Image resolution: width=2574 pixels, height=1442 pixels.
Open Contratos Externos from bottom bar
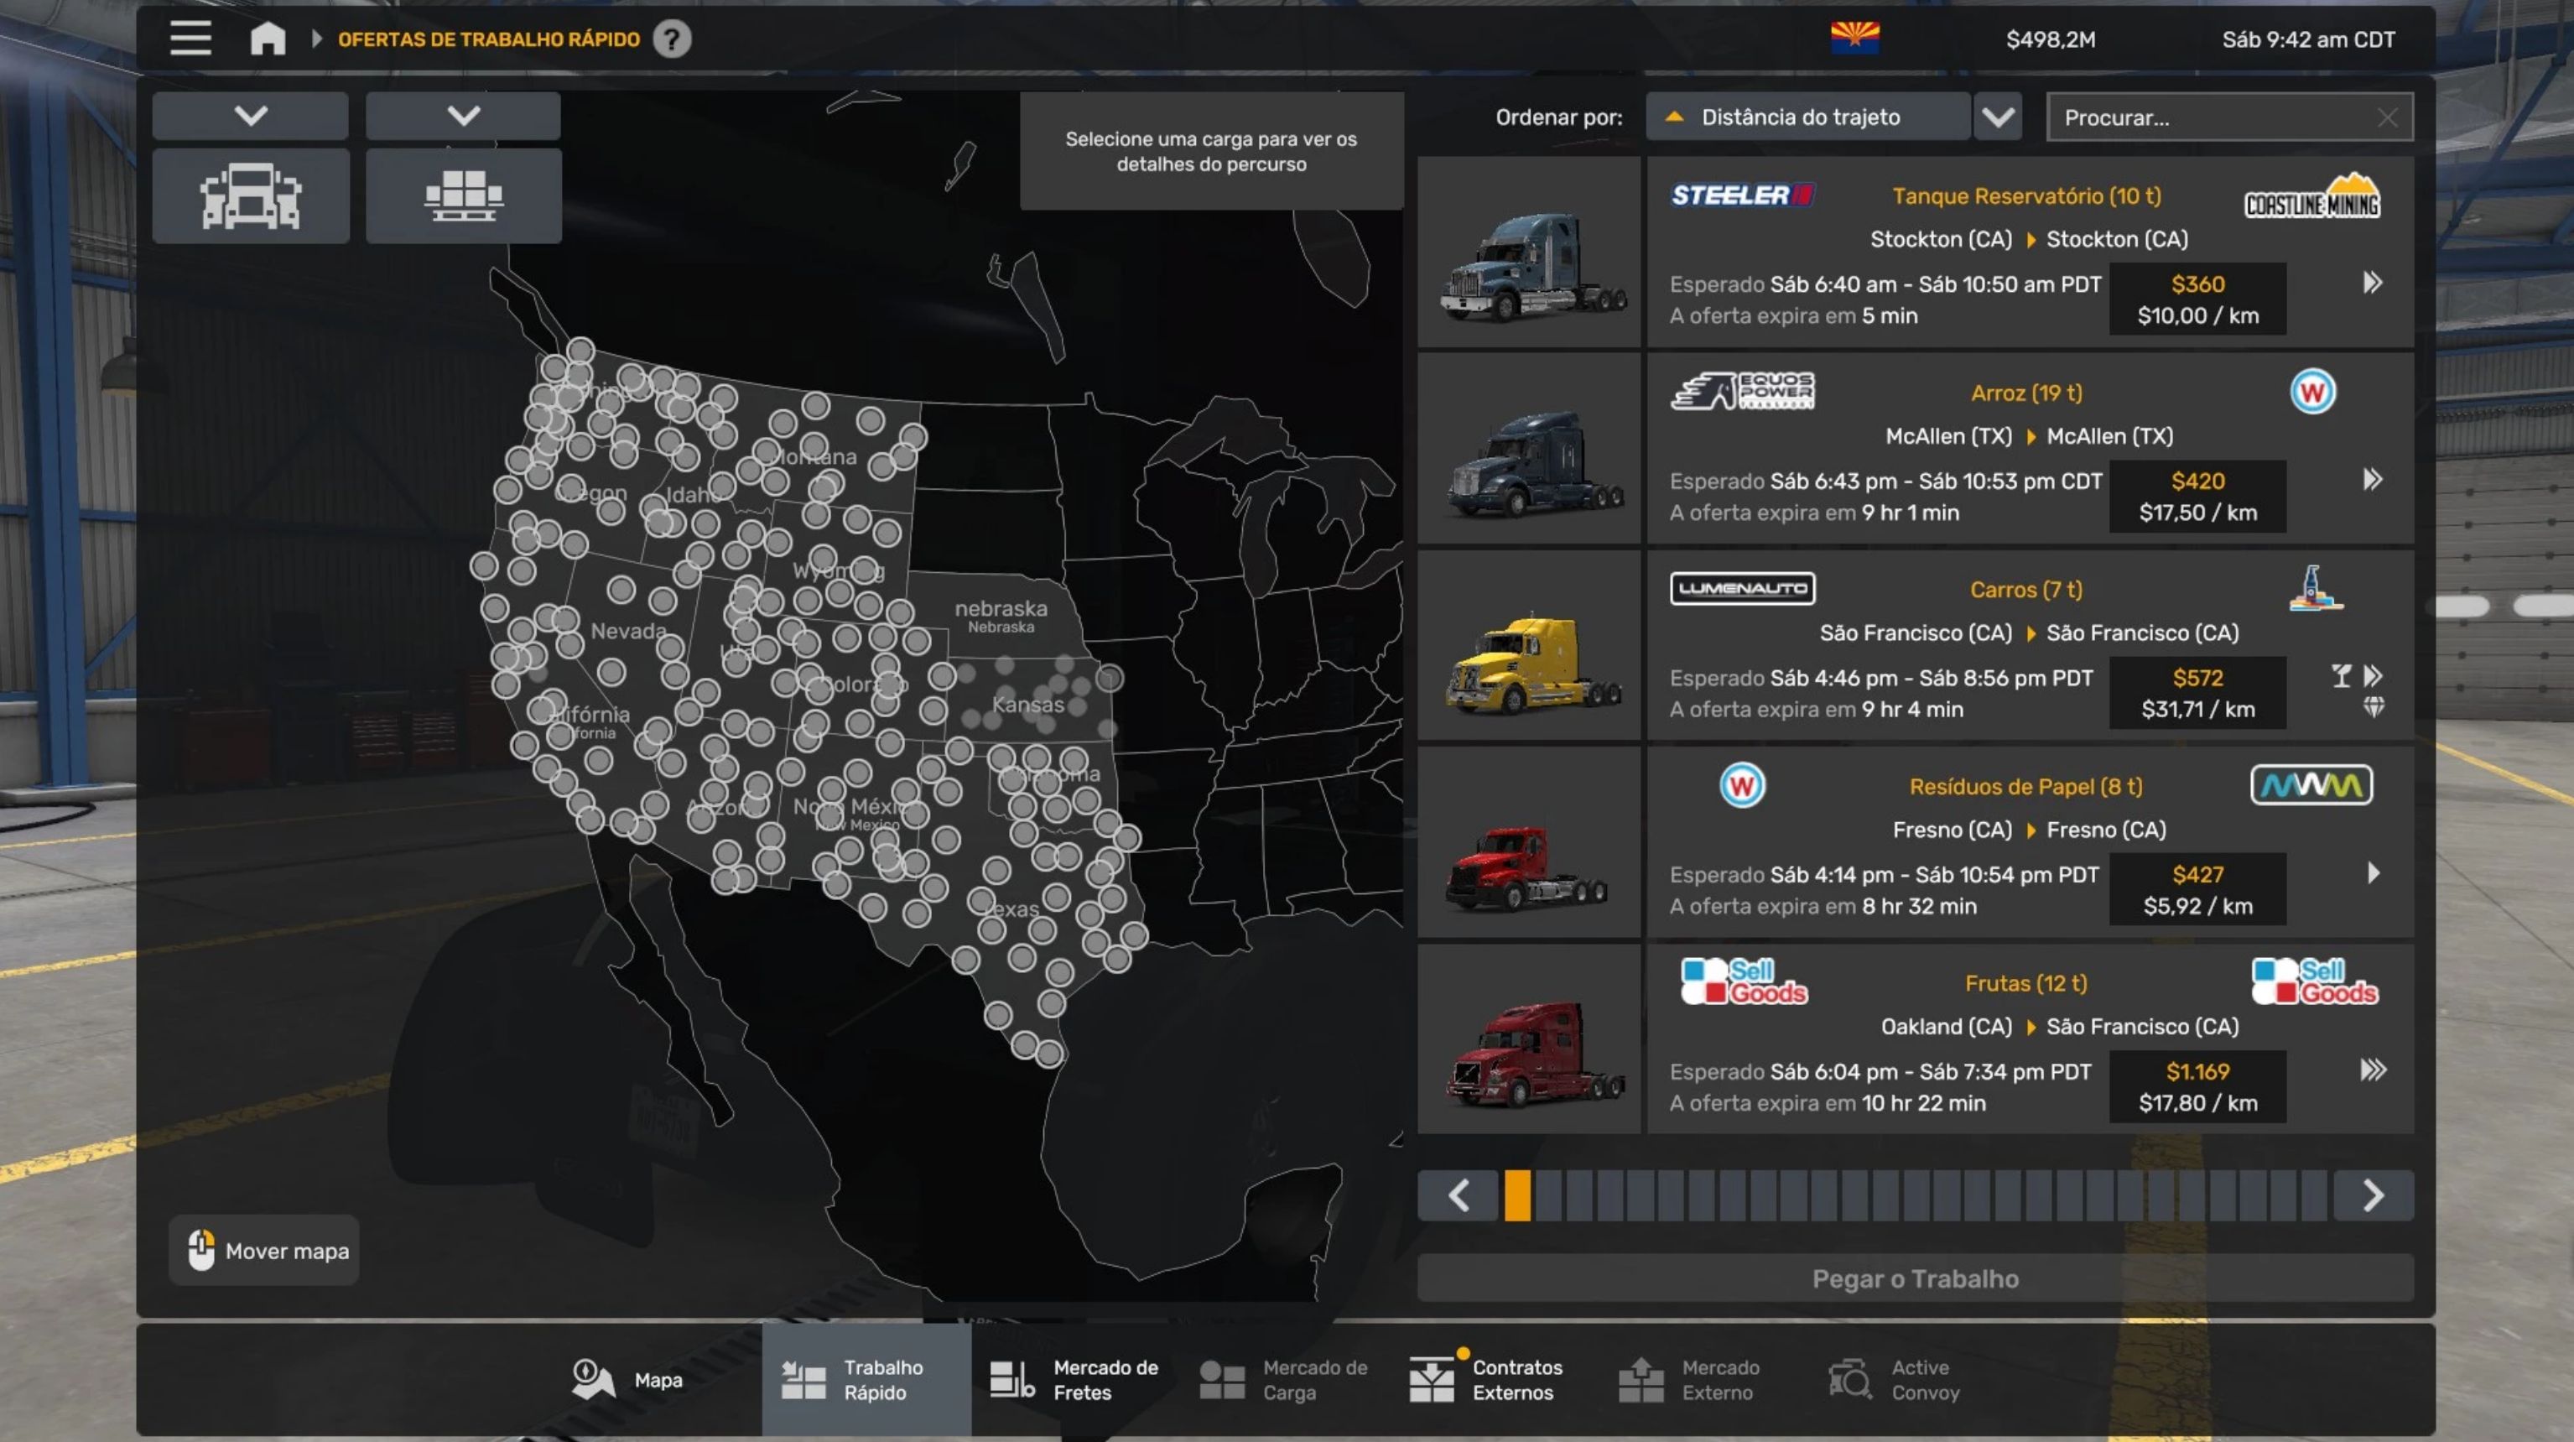pyautogui.click(x=1486, y=1379)
